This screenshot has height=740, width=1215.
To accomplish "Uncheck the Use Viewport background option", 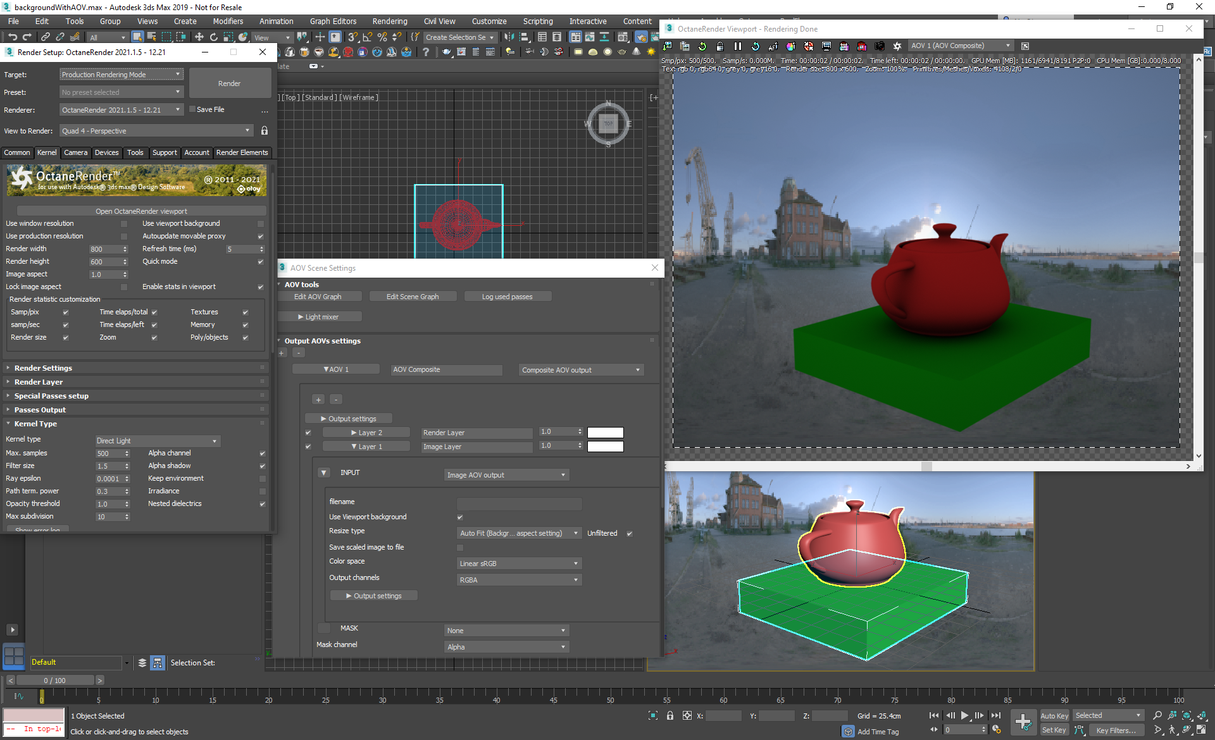I will point(460,517).
